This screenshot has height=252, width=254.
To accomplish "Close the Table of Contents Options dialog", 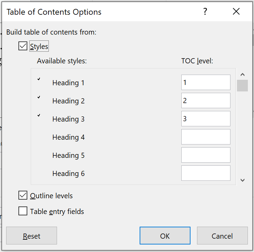I will (x=236, y=11).
